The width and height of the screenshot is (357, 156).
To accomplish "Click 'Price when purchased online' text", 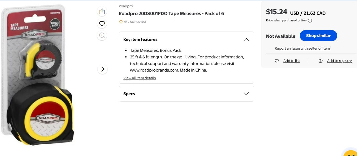I will pyautogui.click(x=286, y=21).
